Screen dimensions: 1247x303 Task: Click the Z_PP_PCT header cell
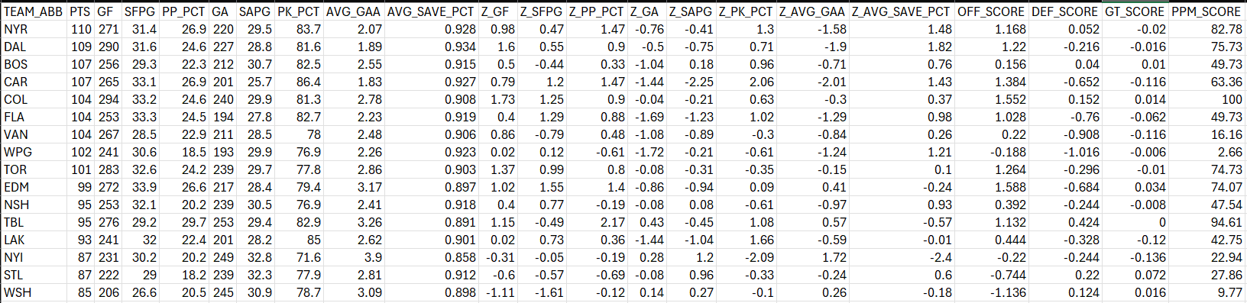596,11
